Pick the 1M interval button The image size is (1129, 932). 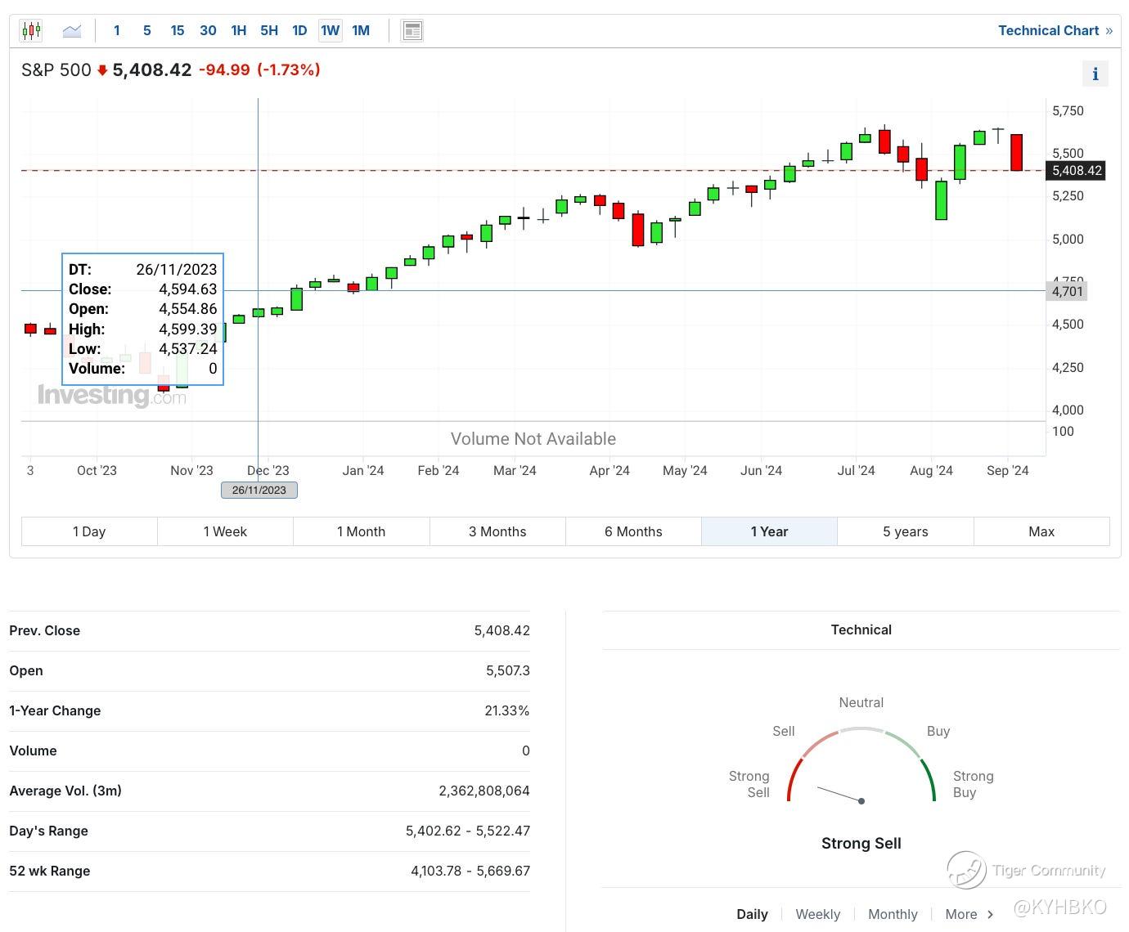[x=361, y=31]
